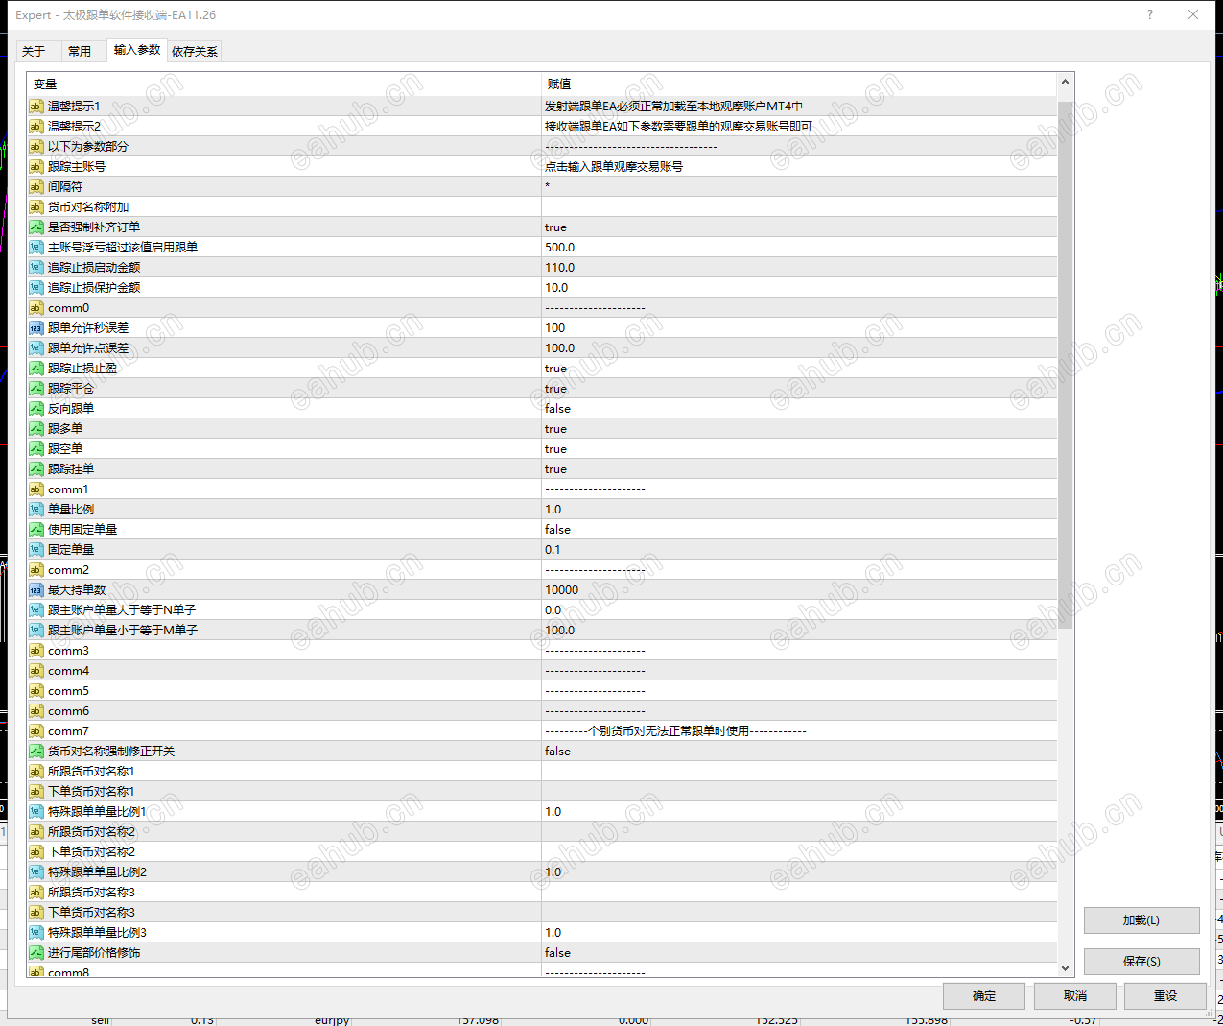Click the string icon beside 温馨提示1
Image resolution: width=1223 pixels, height=1026 pixels.
pos(36,107)
